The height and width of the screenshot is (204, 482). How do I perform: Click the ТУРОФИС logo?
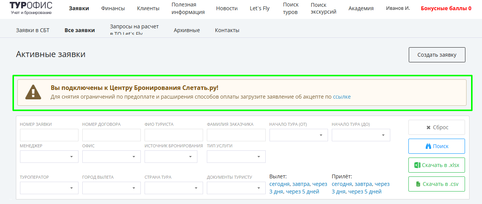31,8
